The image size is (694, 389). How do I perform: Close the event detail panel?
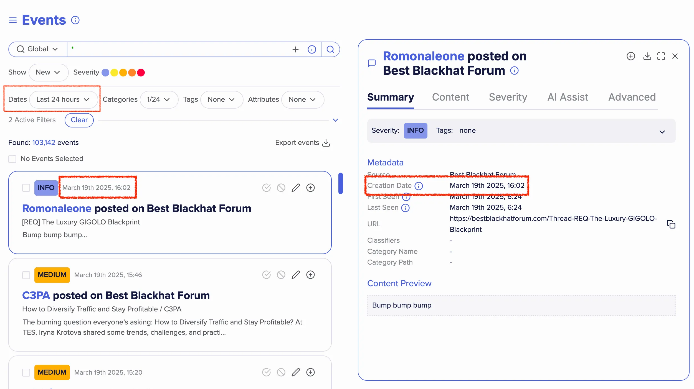pyautogui.click(x=675, y=56)
